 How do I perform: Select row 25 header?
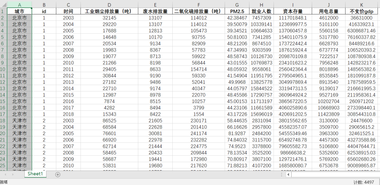pyautogui.click(x=4, y=165)
